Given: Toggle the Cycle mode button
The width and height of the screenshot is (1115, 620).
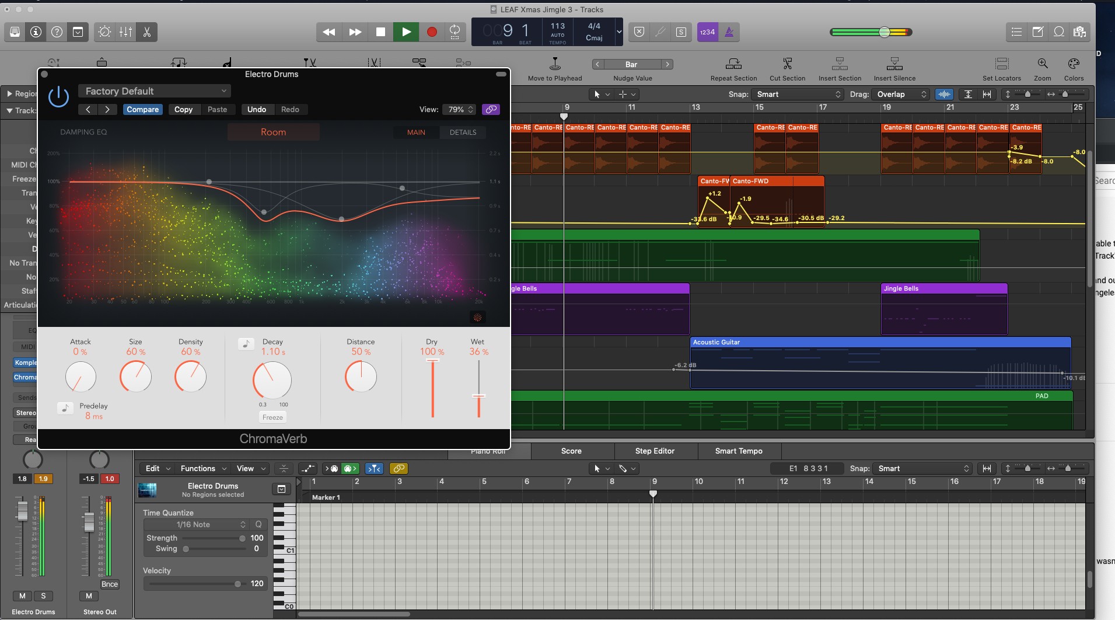Looking at the screenshot, I should (x=455, y=32).
